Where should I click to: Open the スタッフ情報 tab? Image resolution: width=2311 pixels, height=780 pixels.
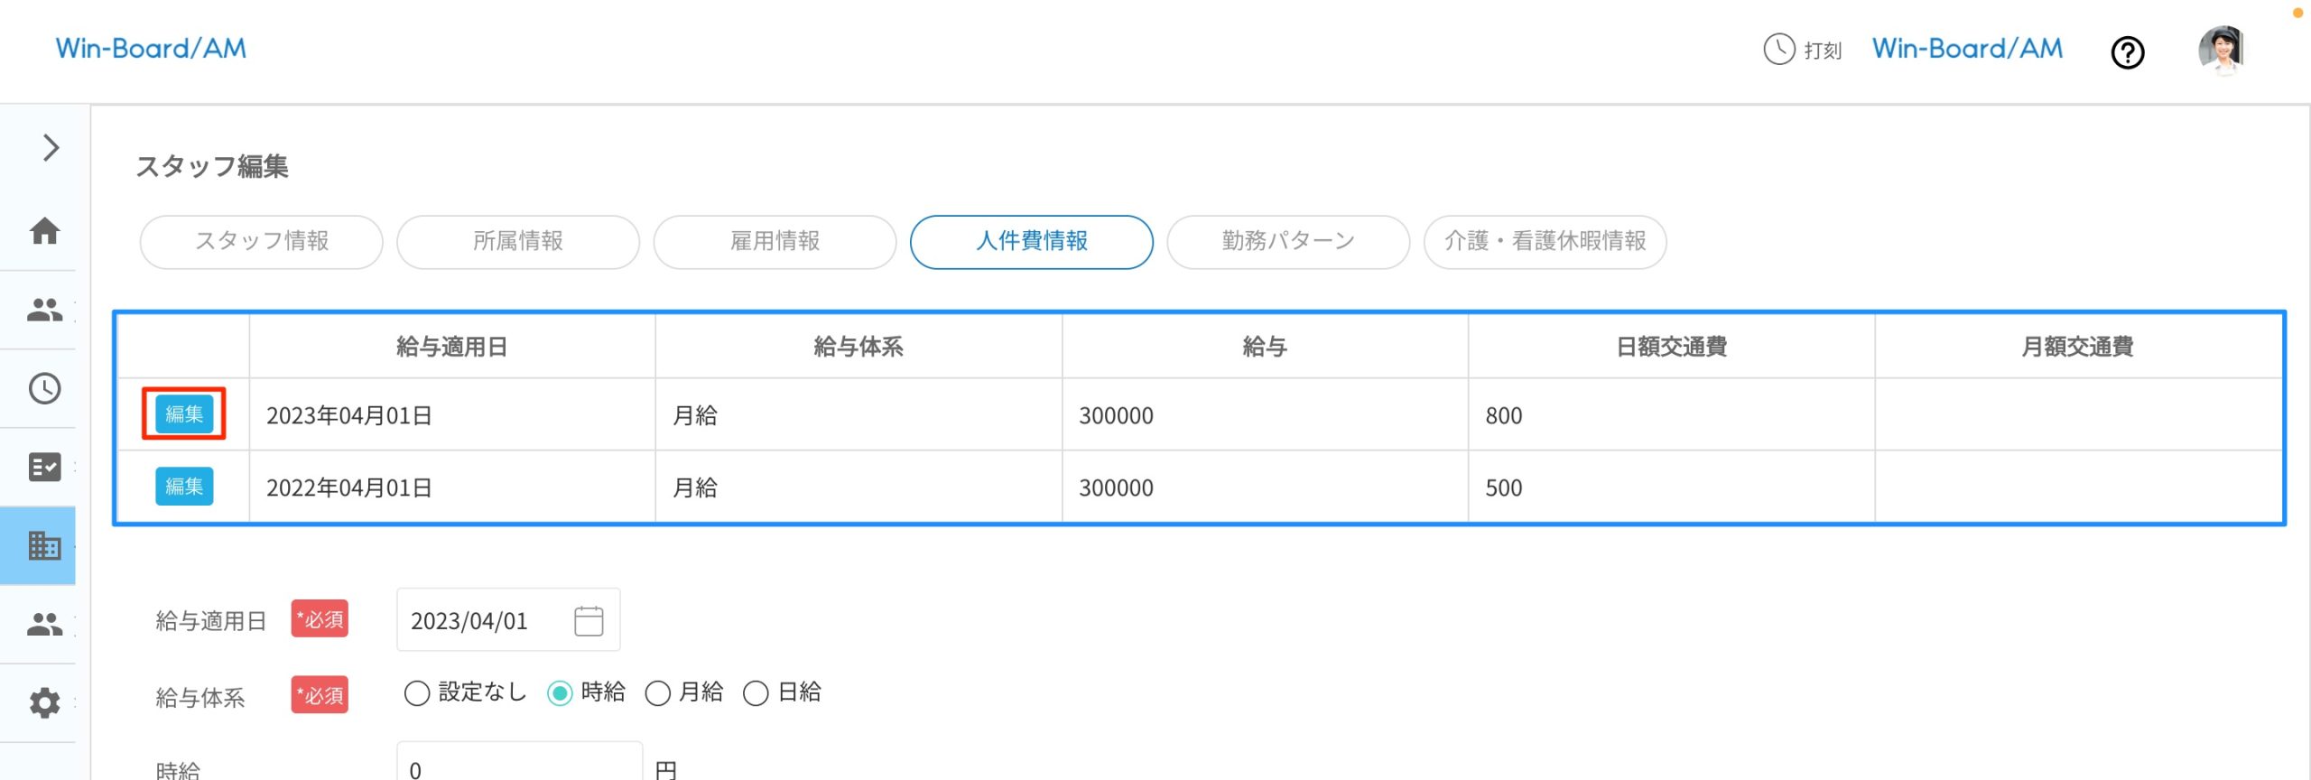(x=261, y=241)
